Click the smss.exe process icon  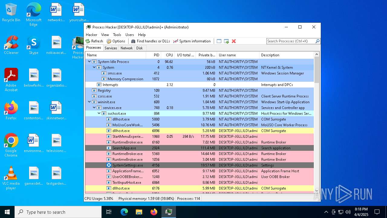click(x=104, y=73)
